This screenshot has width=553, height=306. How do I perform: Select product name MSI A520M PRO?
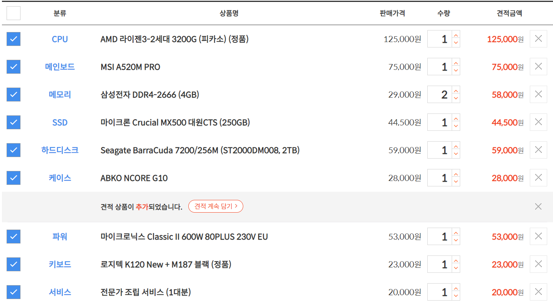(130, 67)
